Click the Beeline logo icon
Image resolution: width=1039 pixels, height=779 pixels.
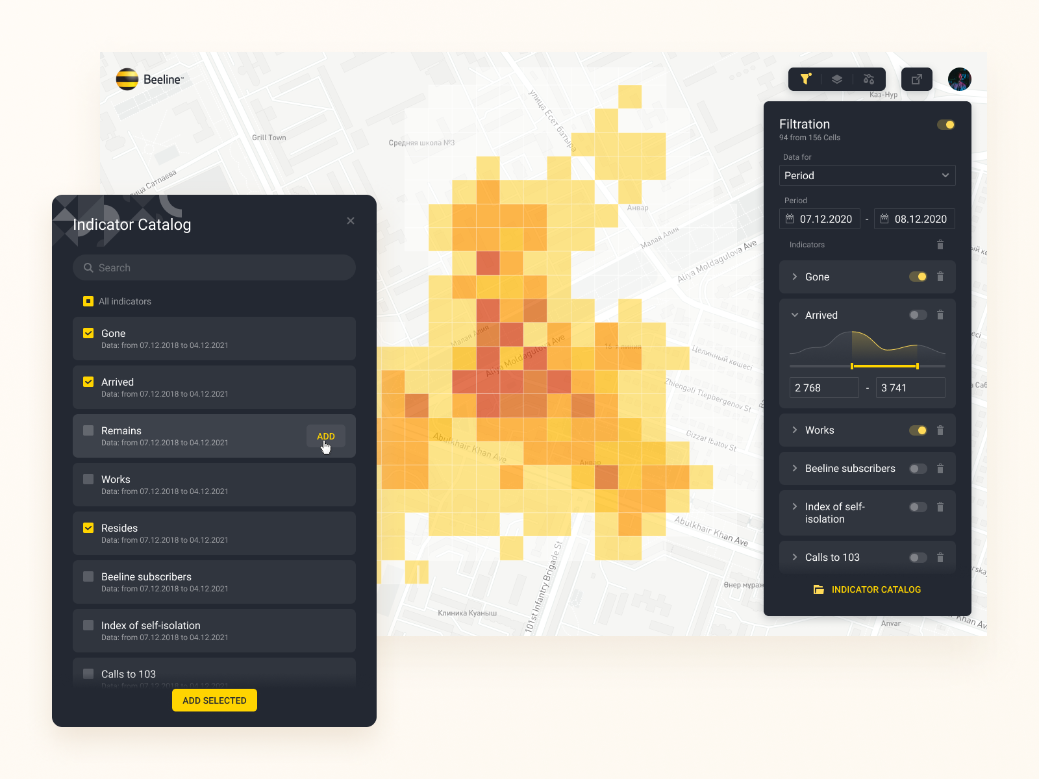(127, 79)
